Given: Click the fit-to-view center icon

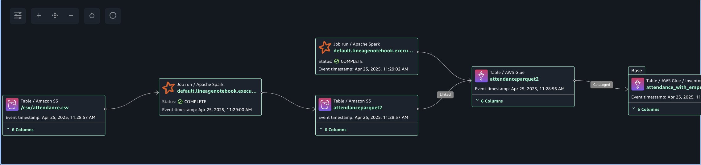Looking at the screenshot, I should 55,16.
